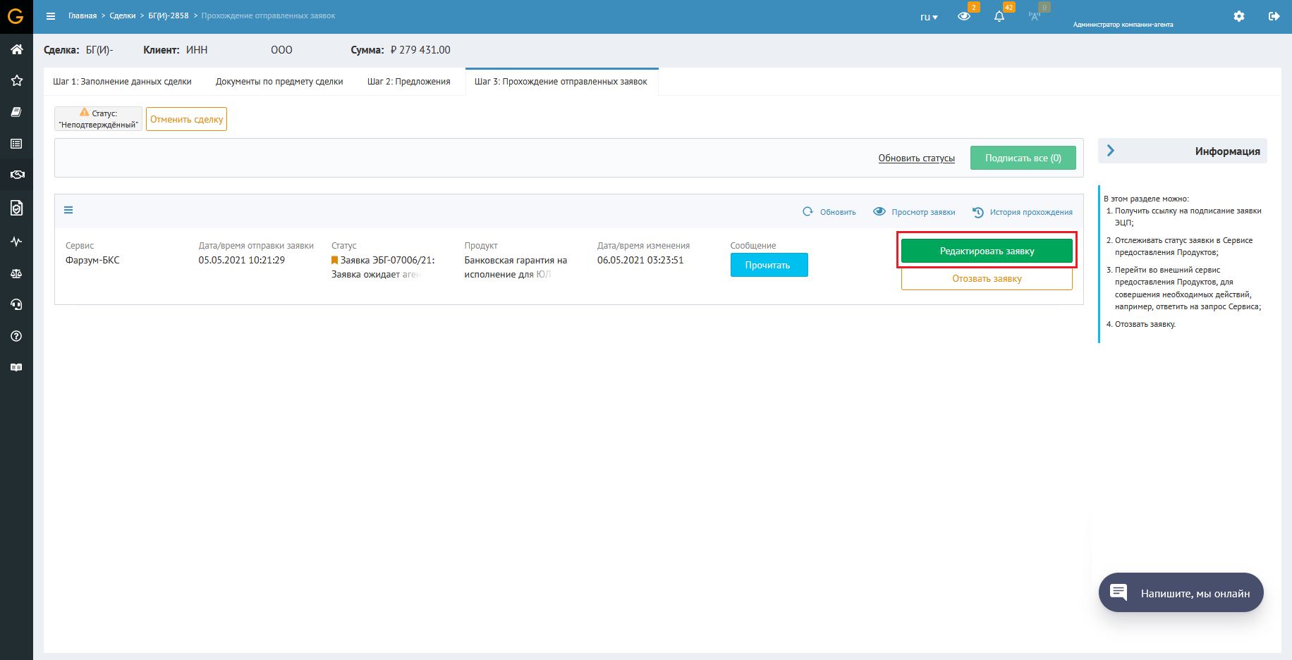The image size is (1292, 660).
Task: Open notifications bell with badge 42
Action: click(999, 16)
